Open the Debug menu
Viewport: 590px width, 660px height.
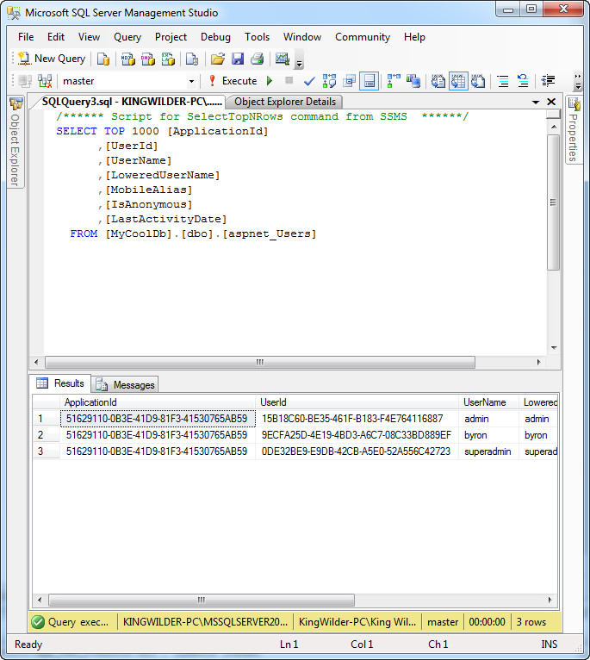(x=215, y=37)
